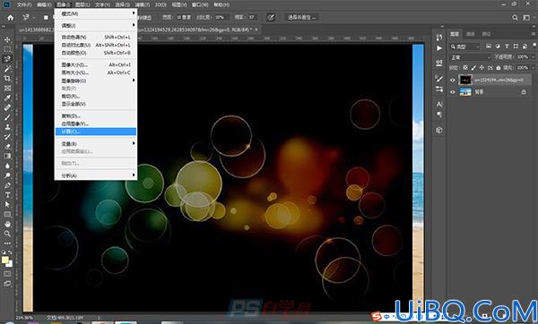Viewport: 538px width, 324px height.
Task: Toggle the layer filter on/off switch
Action: pos(534,46)
